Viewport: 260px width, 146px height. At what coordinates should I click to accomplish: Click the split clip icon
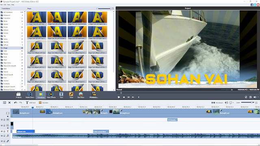point(4,103)
